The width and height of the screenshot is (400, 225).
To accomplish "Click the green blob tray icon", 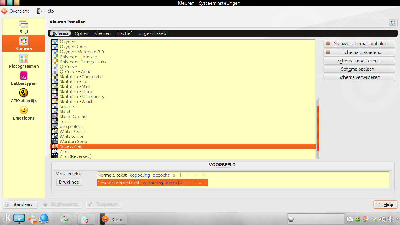I will (x=358, y=219).
